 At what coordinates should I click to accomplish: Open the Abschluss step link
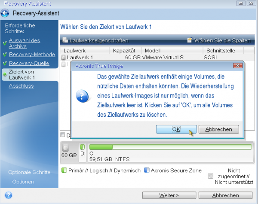pyautogui.click(x=21, y=86)
